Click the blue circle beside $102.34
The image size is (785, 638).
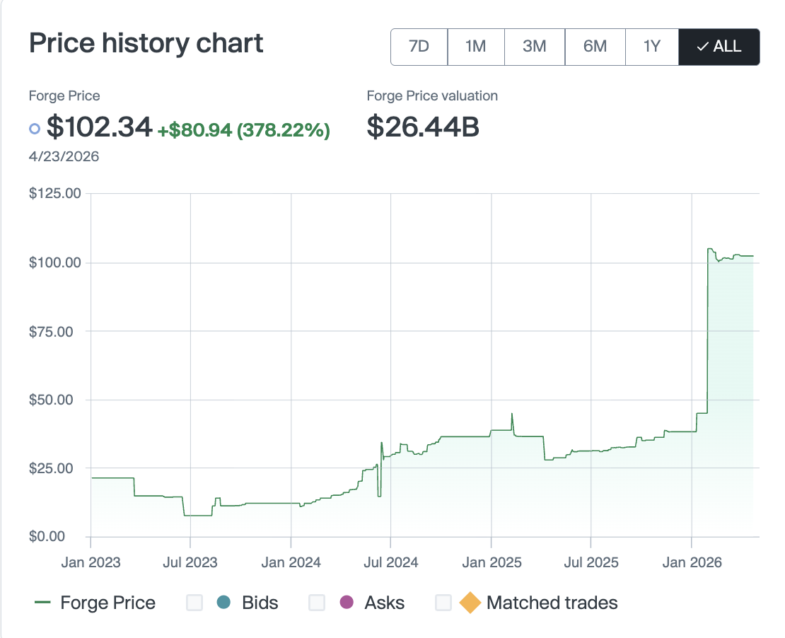click(x=35, y=129)
